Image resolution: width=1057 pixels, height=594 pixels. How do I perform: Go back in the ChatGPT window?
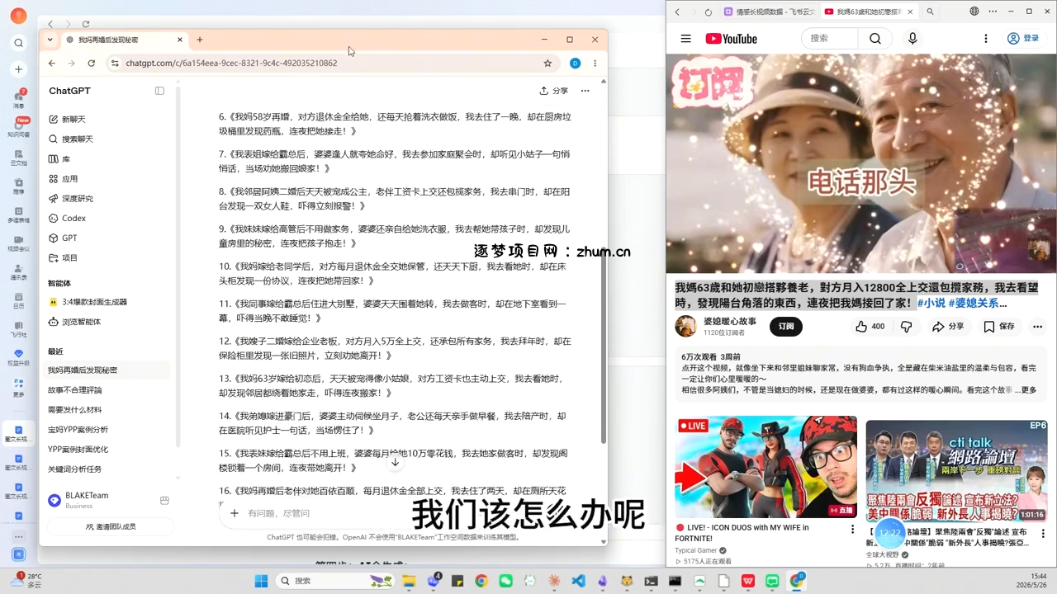(52, 63)
